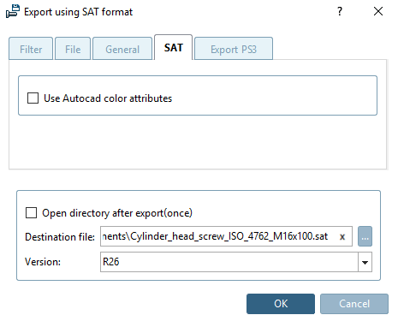This screenshot has width=398, height=321.
Task: Open help with the question mark icon
Action: (x=340, y=11)
